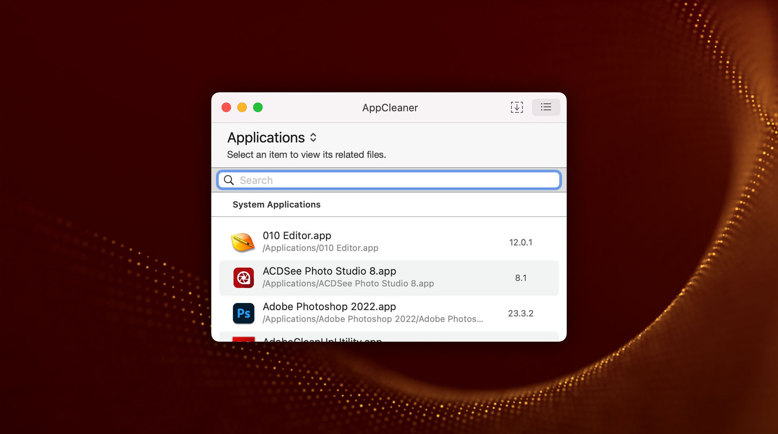Image resolution: width=778 pixels, height=434 pixels.
Task: Select the 010 Editor app icon
Action: pos(243,242)
